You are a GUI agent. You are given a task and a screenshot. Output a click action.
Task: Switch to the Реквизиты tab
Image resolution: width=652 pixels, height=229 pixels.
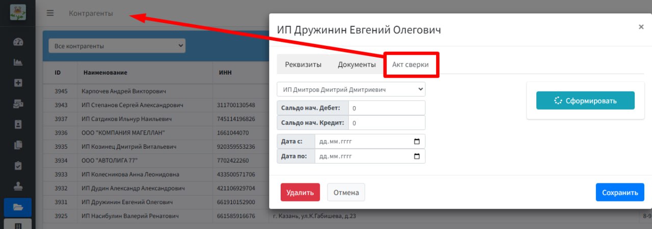pyautogui.click(x=303, y=64)
